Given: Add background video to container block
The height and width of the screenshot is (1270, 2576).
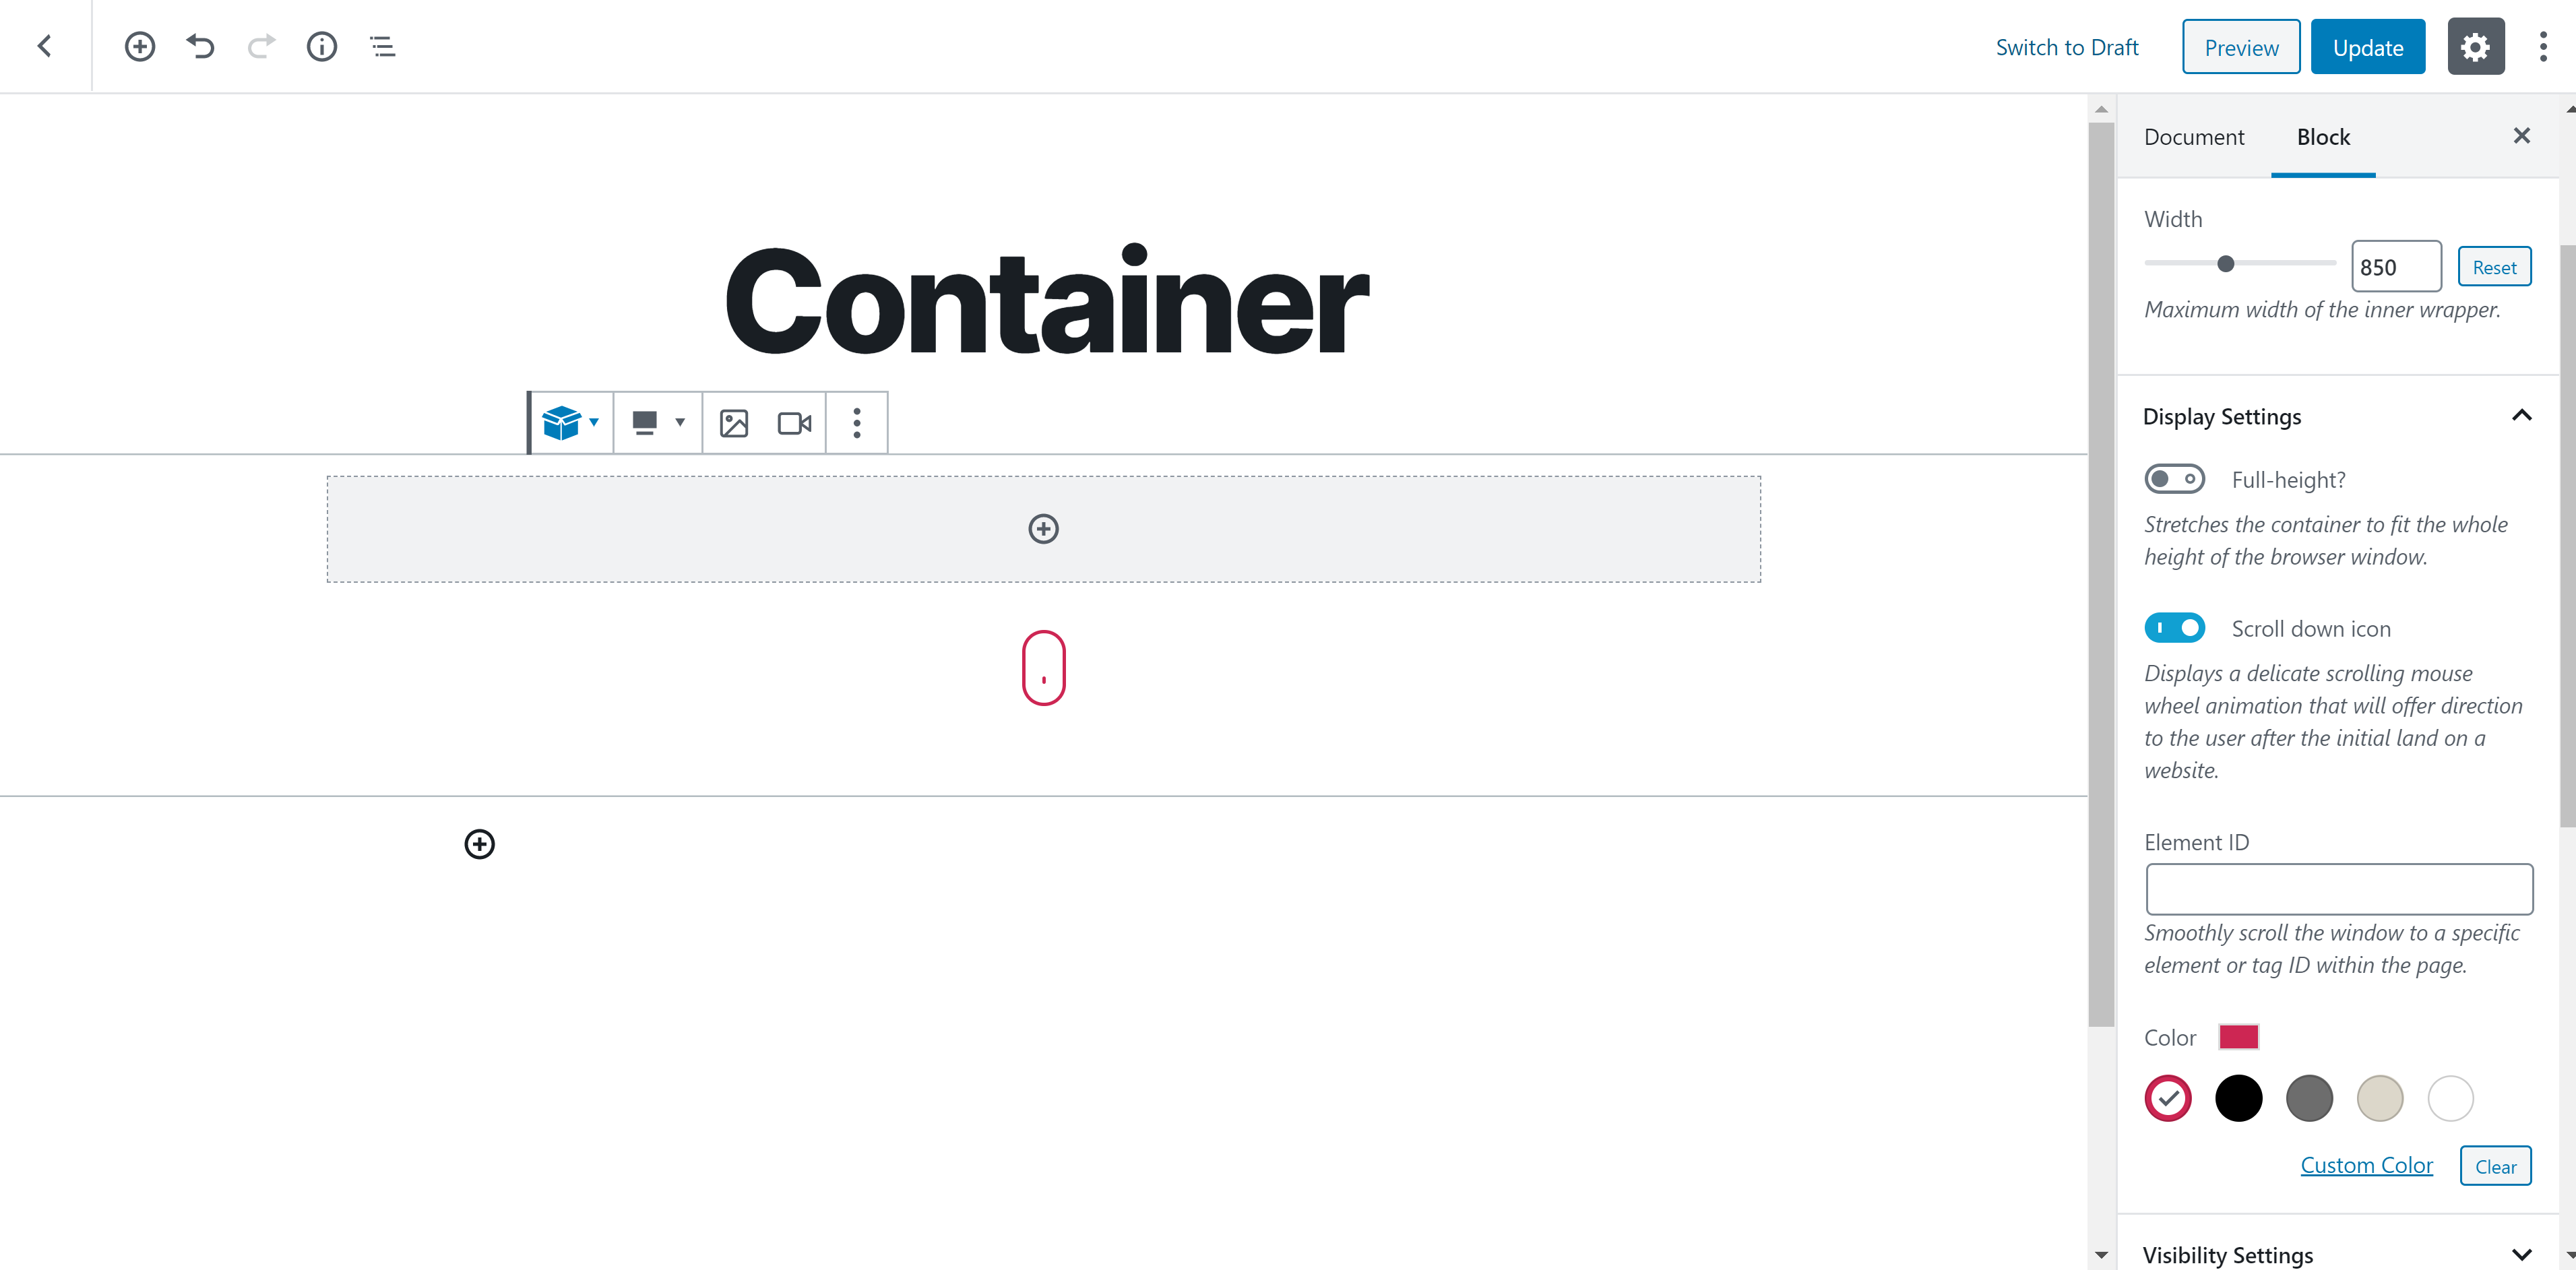Looking at the screenshot, I should (794, 423).
